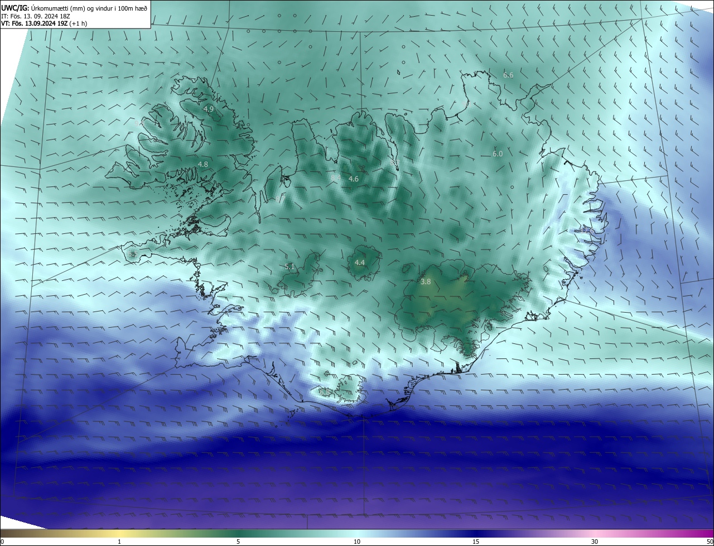Image resolution: width=714 pixels, height=546 pixels.
Task: Select the 4.9 value in the Westfjords
Action: tap(209, 109)
